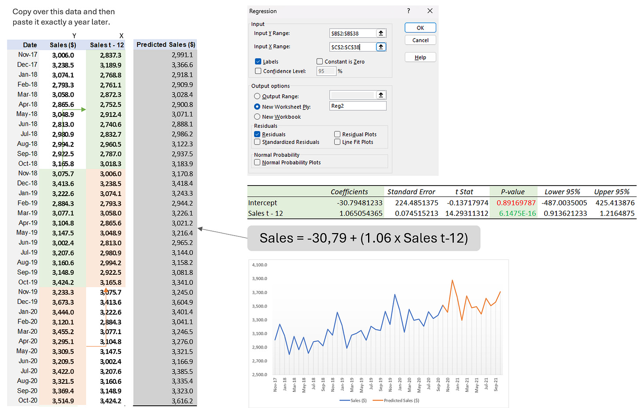Select the Sales t - 12 column header cell

[x=106, y=45]
